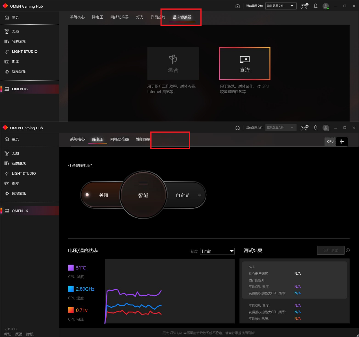Open 默认配置文件 dropdown in undervolt window
The image size is (359, 337).
click(281, 128)
